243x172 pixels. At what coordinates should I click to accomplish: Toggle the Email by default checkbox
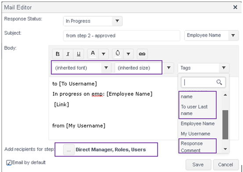click(x=9, y=163)
